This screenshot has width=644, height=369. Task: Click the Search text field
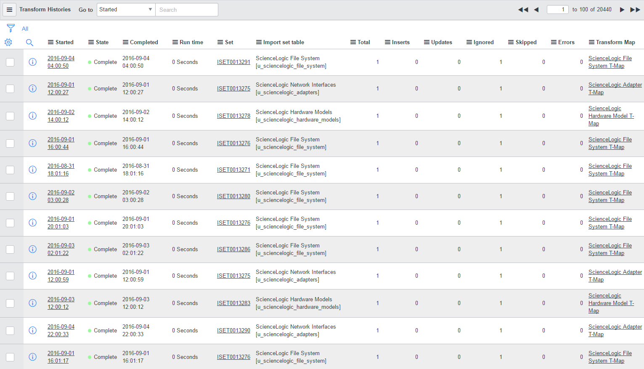coord(187,10)
